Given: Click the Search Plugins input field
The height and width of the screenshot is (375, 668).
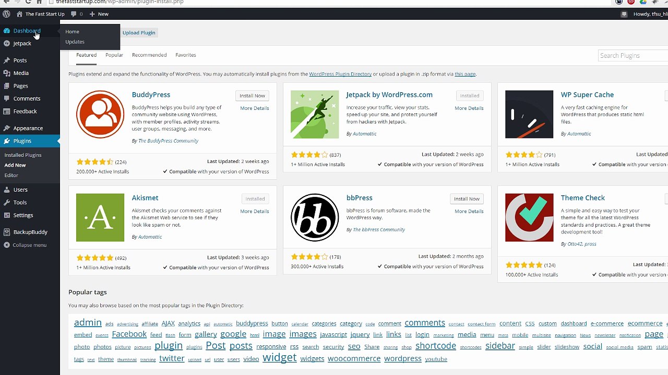Looking at the screenshot, I should pyautogui.click(x=633, y=55).
